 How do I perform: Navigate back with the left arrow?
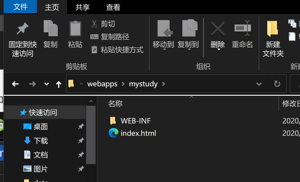(15, 84)
